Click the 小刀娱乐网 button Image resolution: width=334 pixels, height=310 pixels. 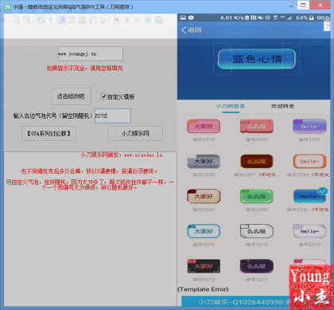click(x=135, y=133)
